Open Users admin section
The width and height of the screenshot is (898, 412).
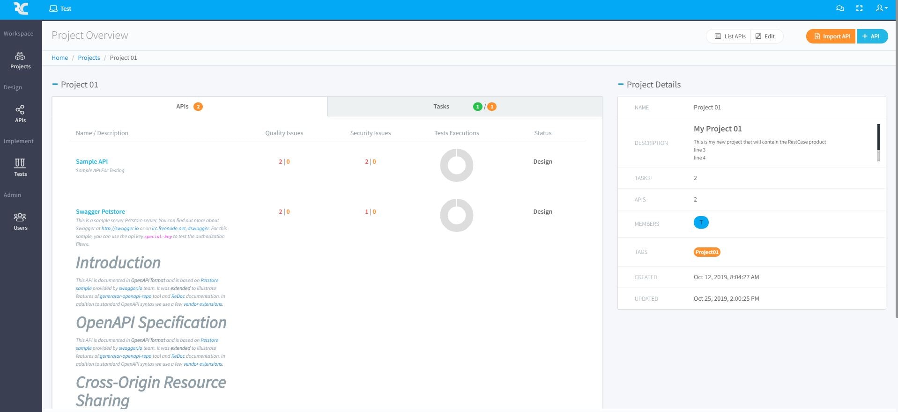coord(20,222)
